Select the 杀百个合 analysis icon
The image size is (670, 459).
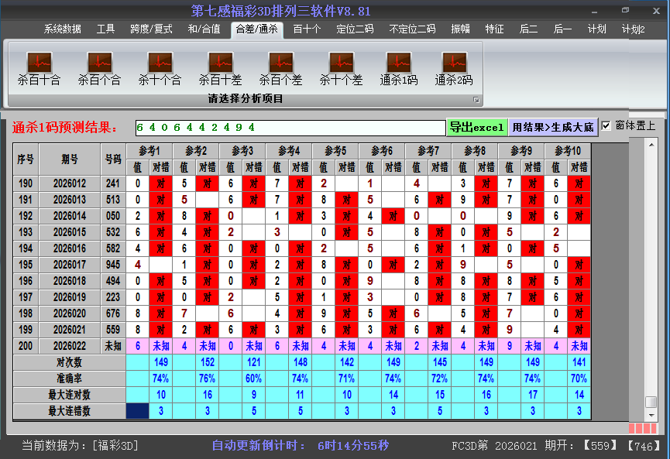98,66
